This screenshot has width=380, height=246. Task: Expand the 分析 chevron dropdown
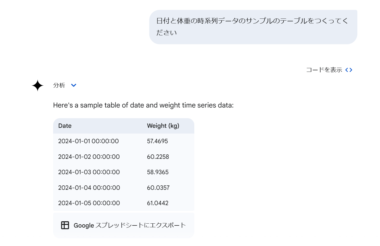74,85
